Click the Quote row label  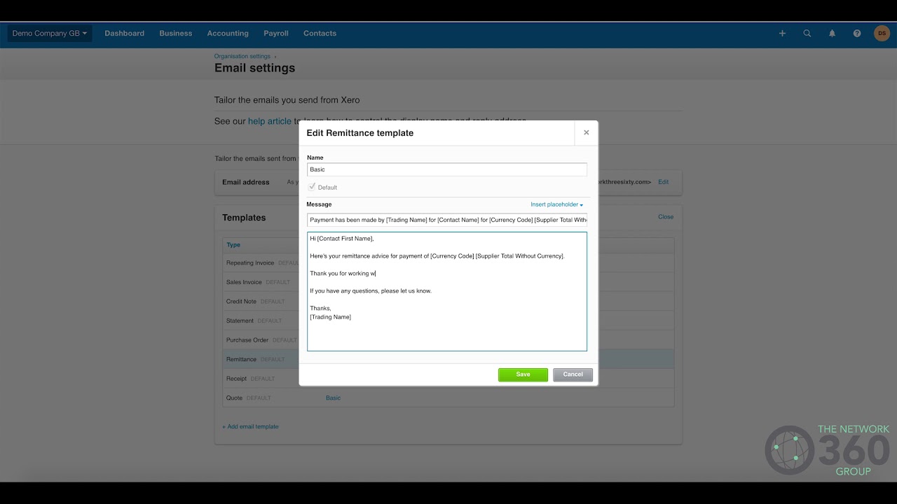pos(234,398)
